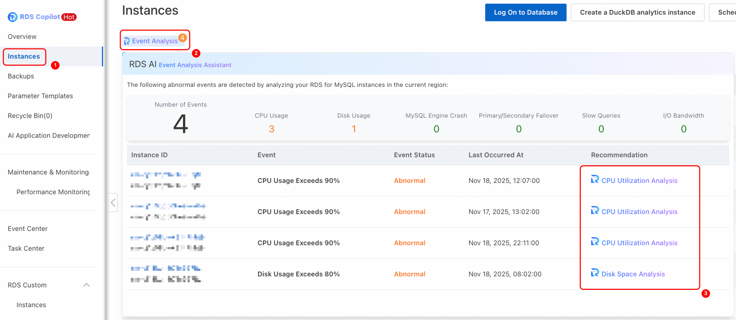Go to Event Center

[28, 229]
